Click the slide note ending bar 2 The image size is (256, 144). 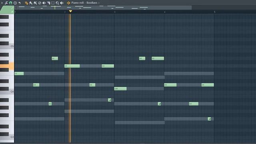(x=110, y=100)
